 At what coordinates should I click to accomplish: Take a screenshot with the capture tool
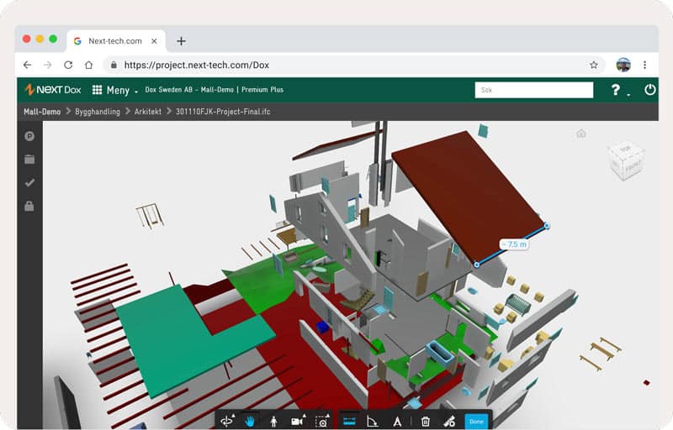pyautogui.click(x=321, y=422)
